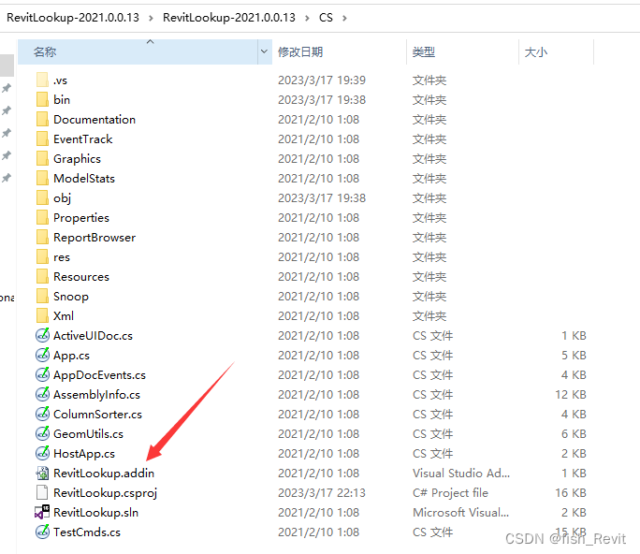
Task: Click the RevitLookup.addin file icon
Action: click(42, 473)
